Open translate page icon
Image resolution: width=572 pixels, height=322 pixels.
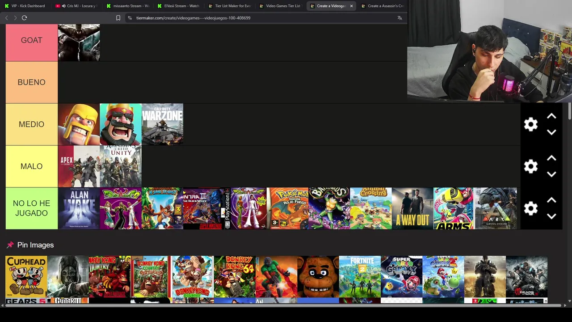coord(400,18)
